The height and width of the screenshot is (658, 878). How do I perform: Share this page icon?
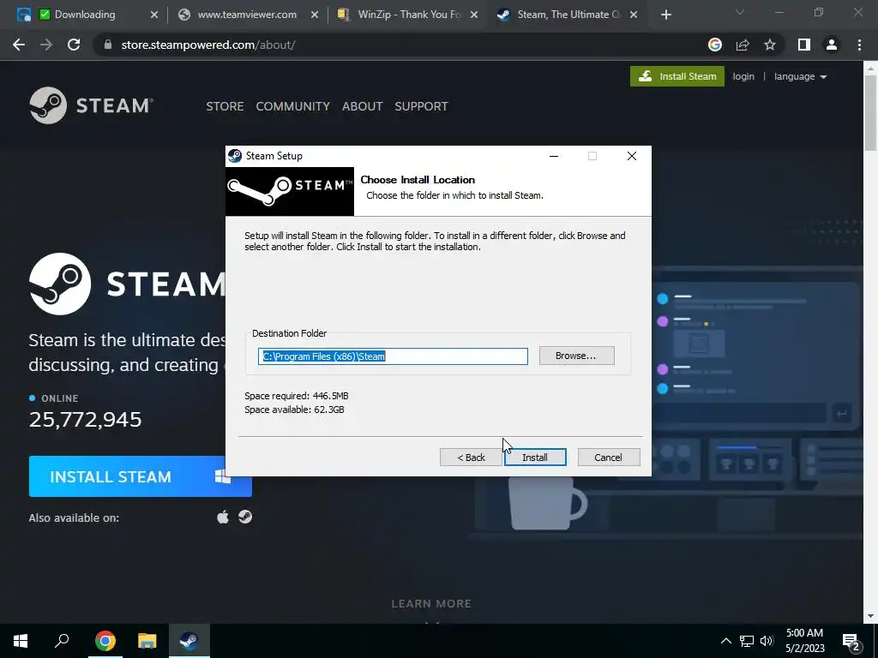(743, 45)
